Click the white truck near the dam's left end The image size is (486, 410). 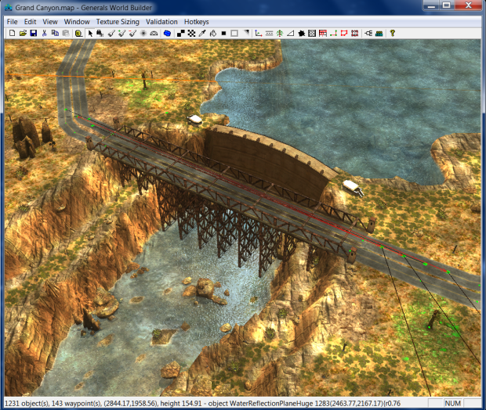194,120
